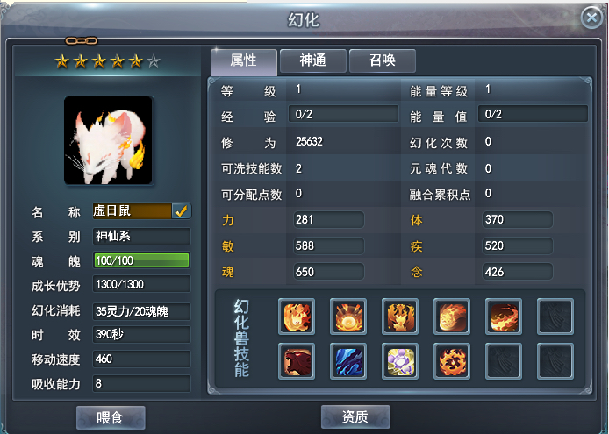Select the 属性 tab

(x=244, y=61)
